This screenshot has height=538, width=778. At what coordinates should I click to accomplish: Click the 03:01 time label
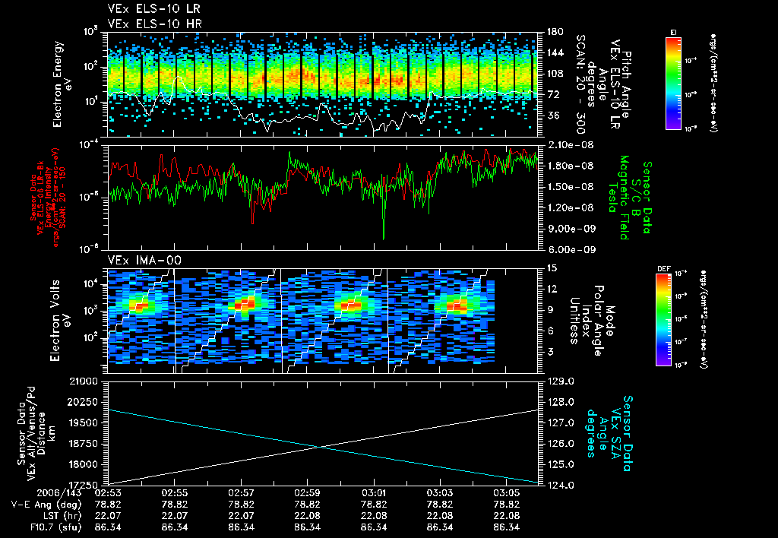374,493
